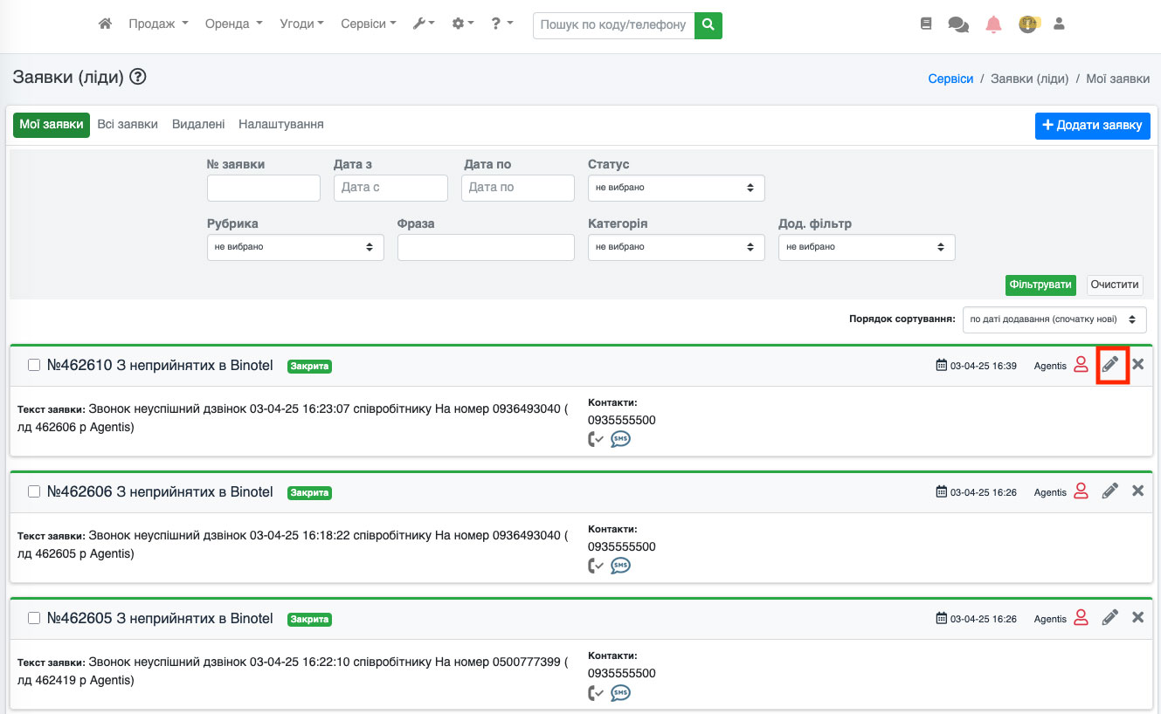Open the Порядок сортування dropdown

(x=1054, y=319)
